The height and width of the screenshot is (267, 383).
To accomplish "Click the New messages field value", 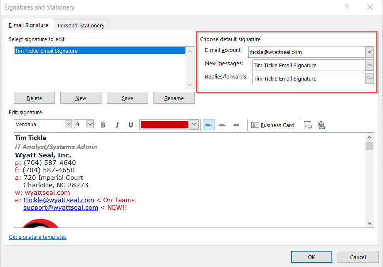I will (309, 65).
